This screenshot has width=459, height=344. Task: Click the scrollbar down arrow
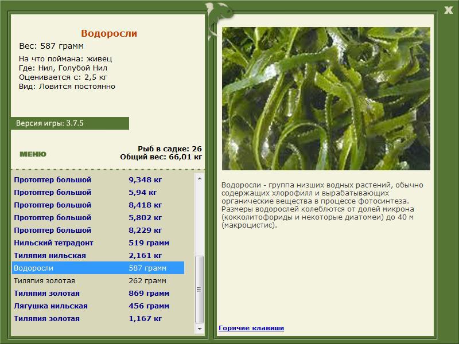click(200, 329)
